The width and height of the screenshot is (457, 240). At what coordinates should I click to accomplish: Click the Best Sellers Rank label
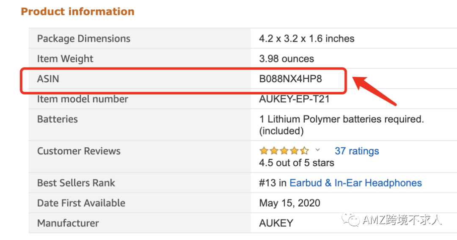(x=76, y=183)
